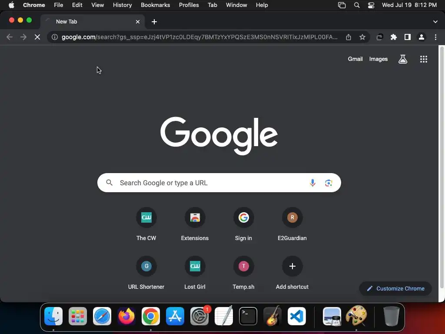445x334 pixels.
Task: Open Gmail link
Action: pyautogui.click(x=355, y=59)
